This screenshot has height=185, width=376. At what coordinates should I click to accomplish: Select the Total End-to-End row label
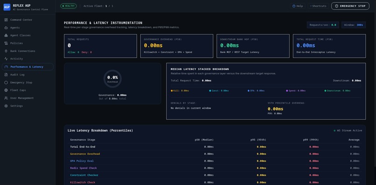(x=83, y=147)
